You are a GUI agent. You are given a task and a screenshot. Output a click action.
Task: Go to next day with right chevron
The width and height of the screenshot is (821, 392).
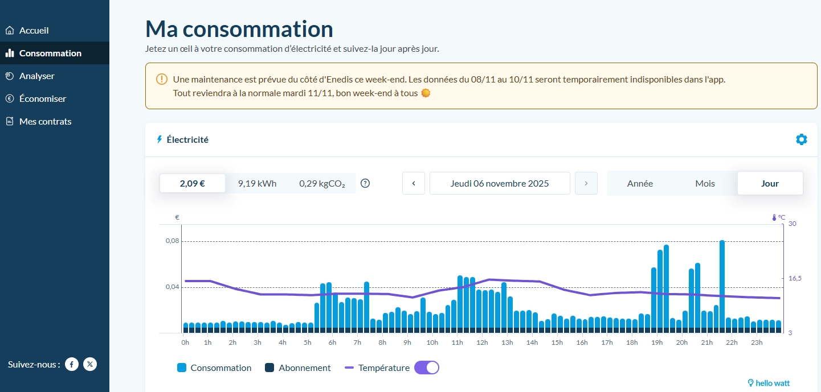click(x=586, y=183)
